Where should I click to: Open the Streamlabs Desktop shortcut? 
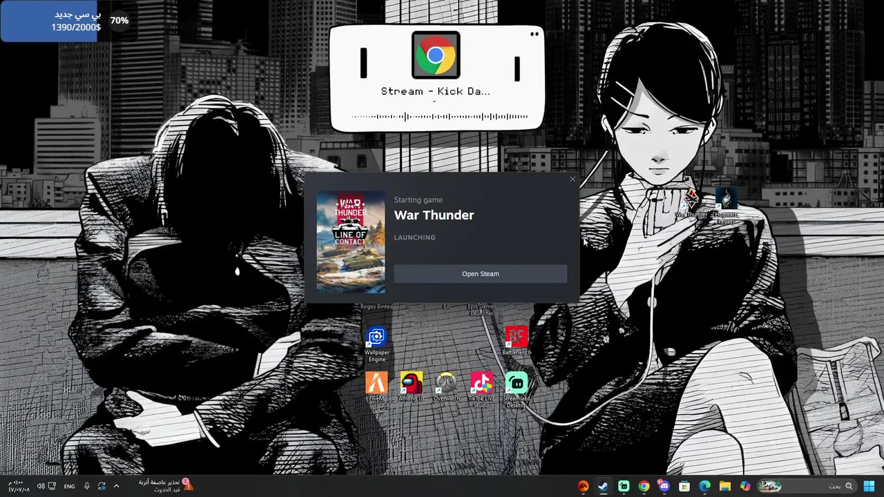(516, 389)
